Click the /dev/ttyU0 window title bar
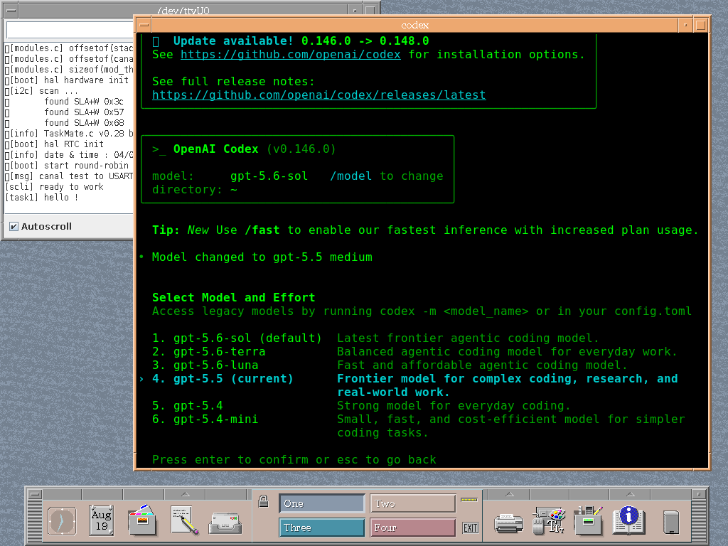This screenshot has height=546, width=728. point(183,10)
